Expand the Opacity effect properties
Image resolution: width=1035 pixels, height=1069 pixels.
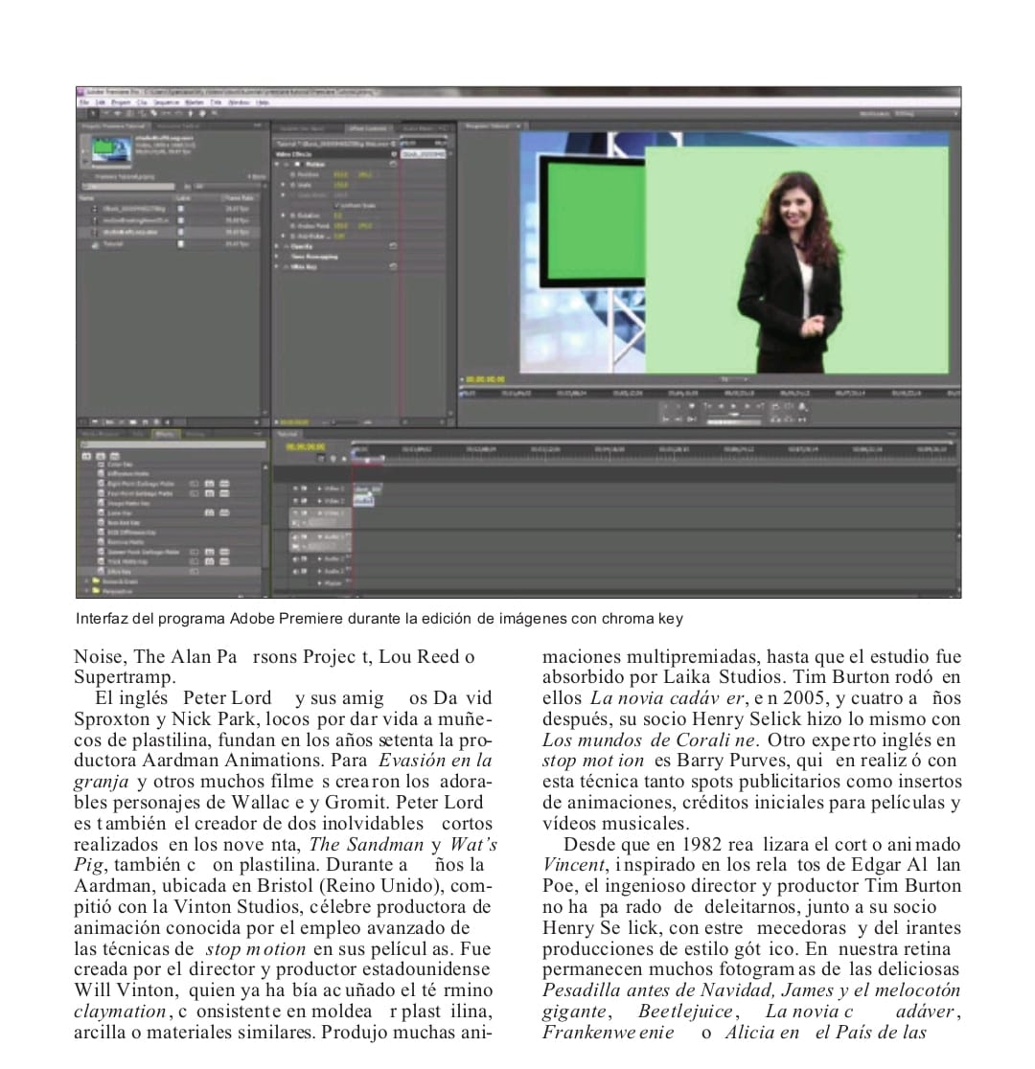[x=279, y=246]
